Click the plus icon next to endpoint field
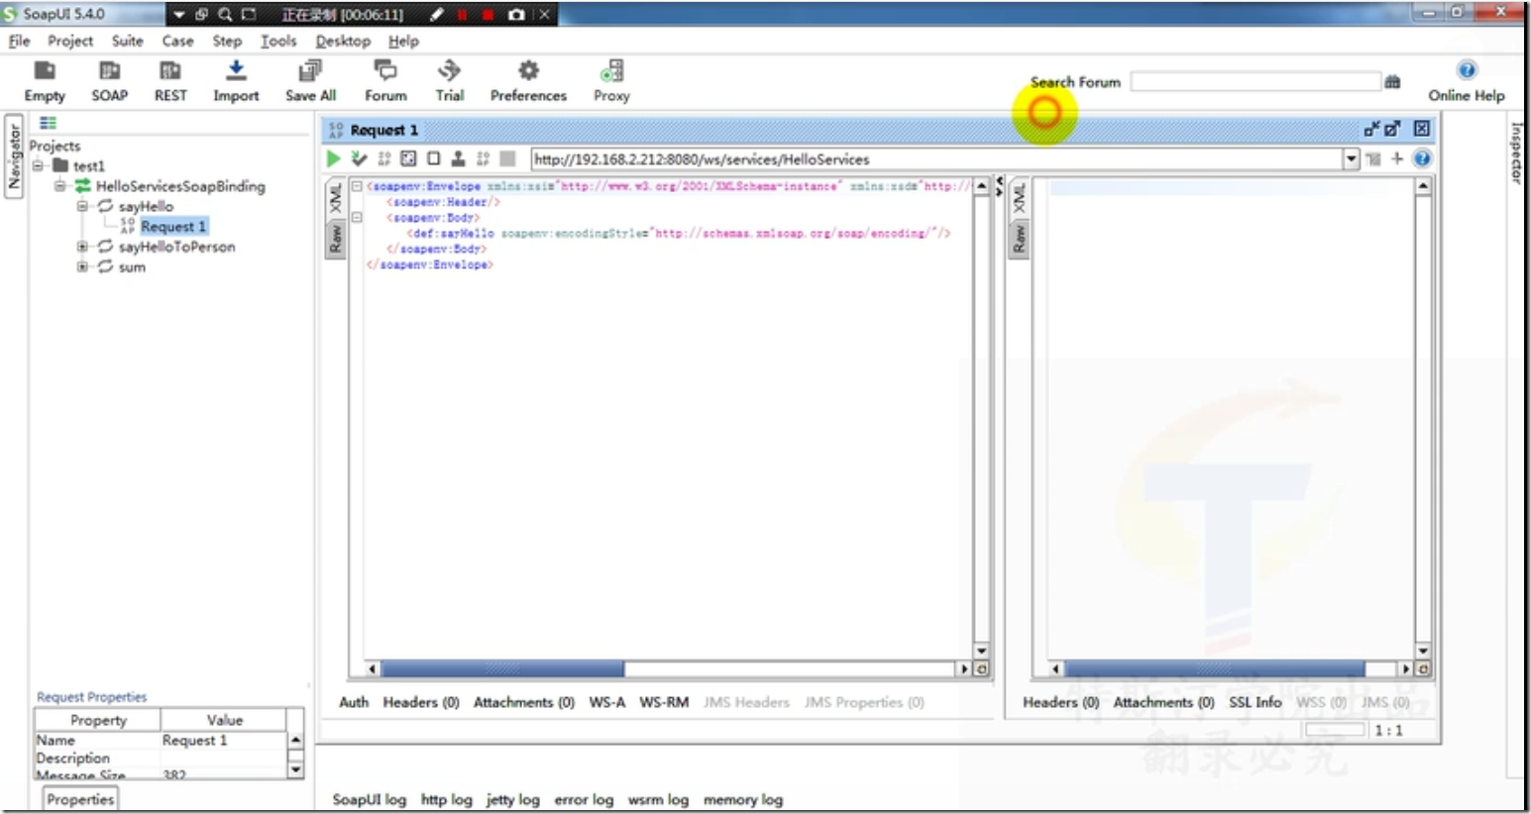 pyautogui.click(x=1397, y=158)
